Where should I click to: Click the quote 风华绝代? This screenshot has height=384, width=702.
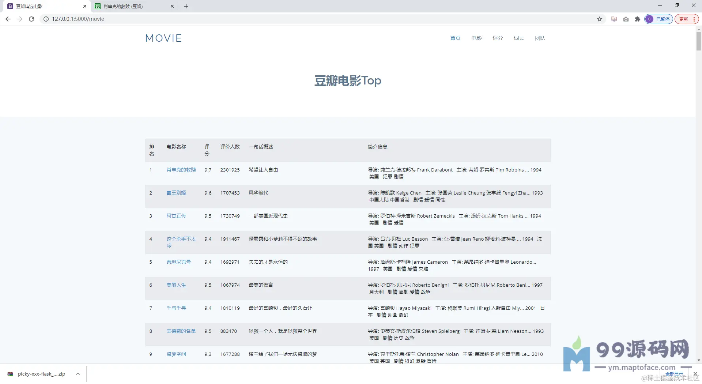[x=258, y=193]
